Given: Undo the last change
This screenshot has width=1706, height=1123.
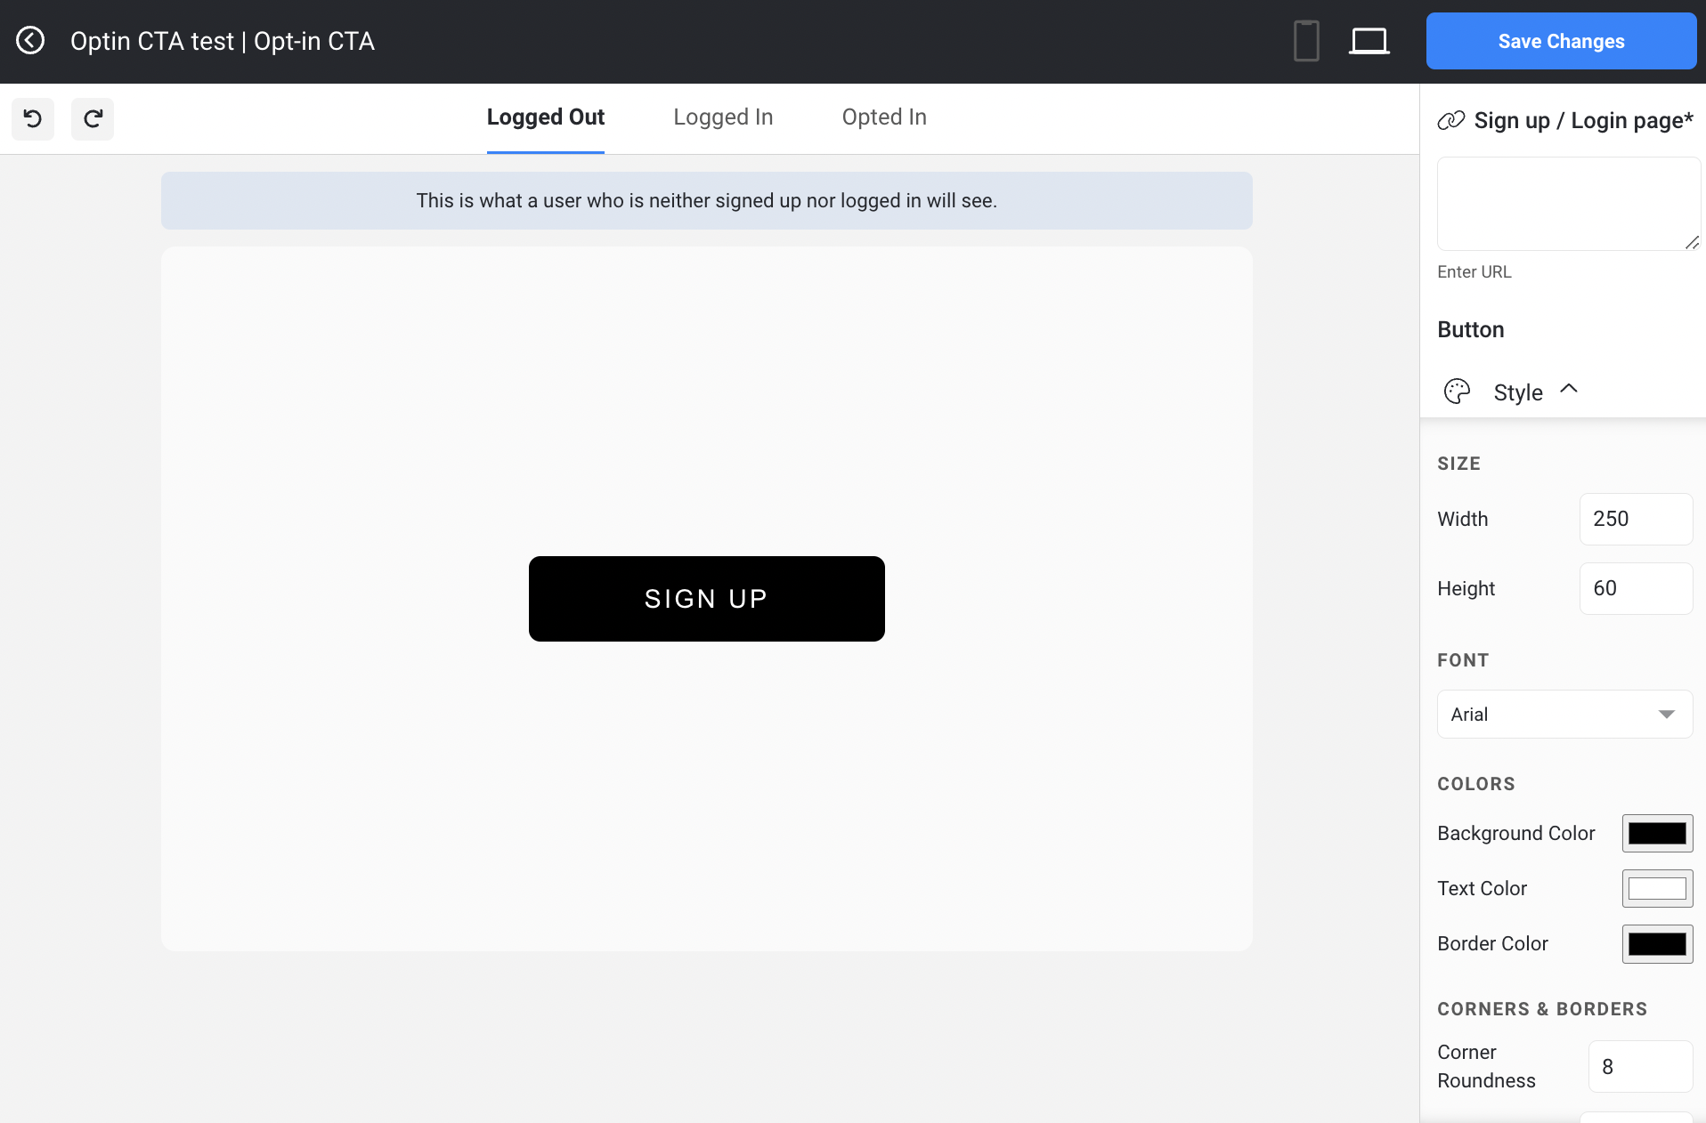Looking at the screenshot, I should pos(33,118).
